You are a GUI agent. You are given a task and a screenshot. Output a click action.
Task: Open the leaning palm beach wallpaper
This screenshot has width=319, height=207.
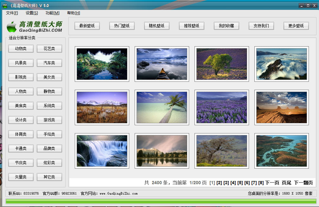(162, 107)
